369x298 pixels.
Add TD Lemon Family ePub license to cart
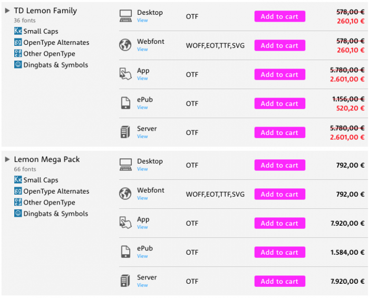[x=280, y=103]
